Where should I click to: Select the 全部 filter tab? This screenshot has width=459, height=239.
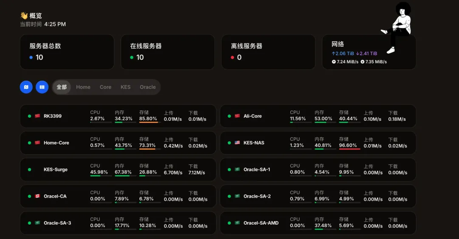click(x=62, y=87)
